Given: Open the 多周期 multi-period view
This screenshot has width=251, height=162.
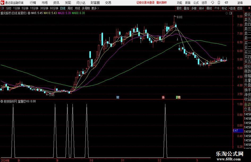Looking at the screenshot, I should [86, 8].
